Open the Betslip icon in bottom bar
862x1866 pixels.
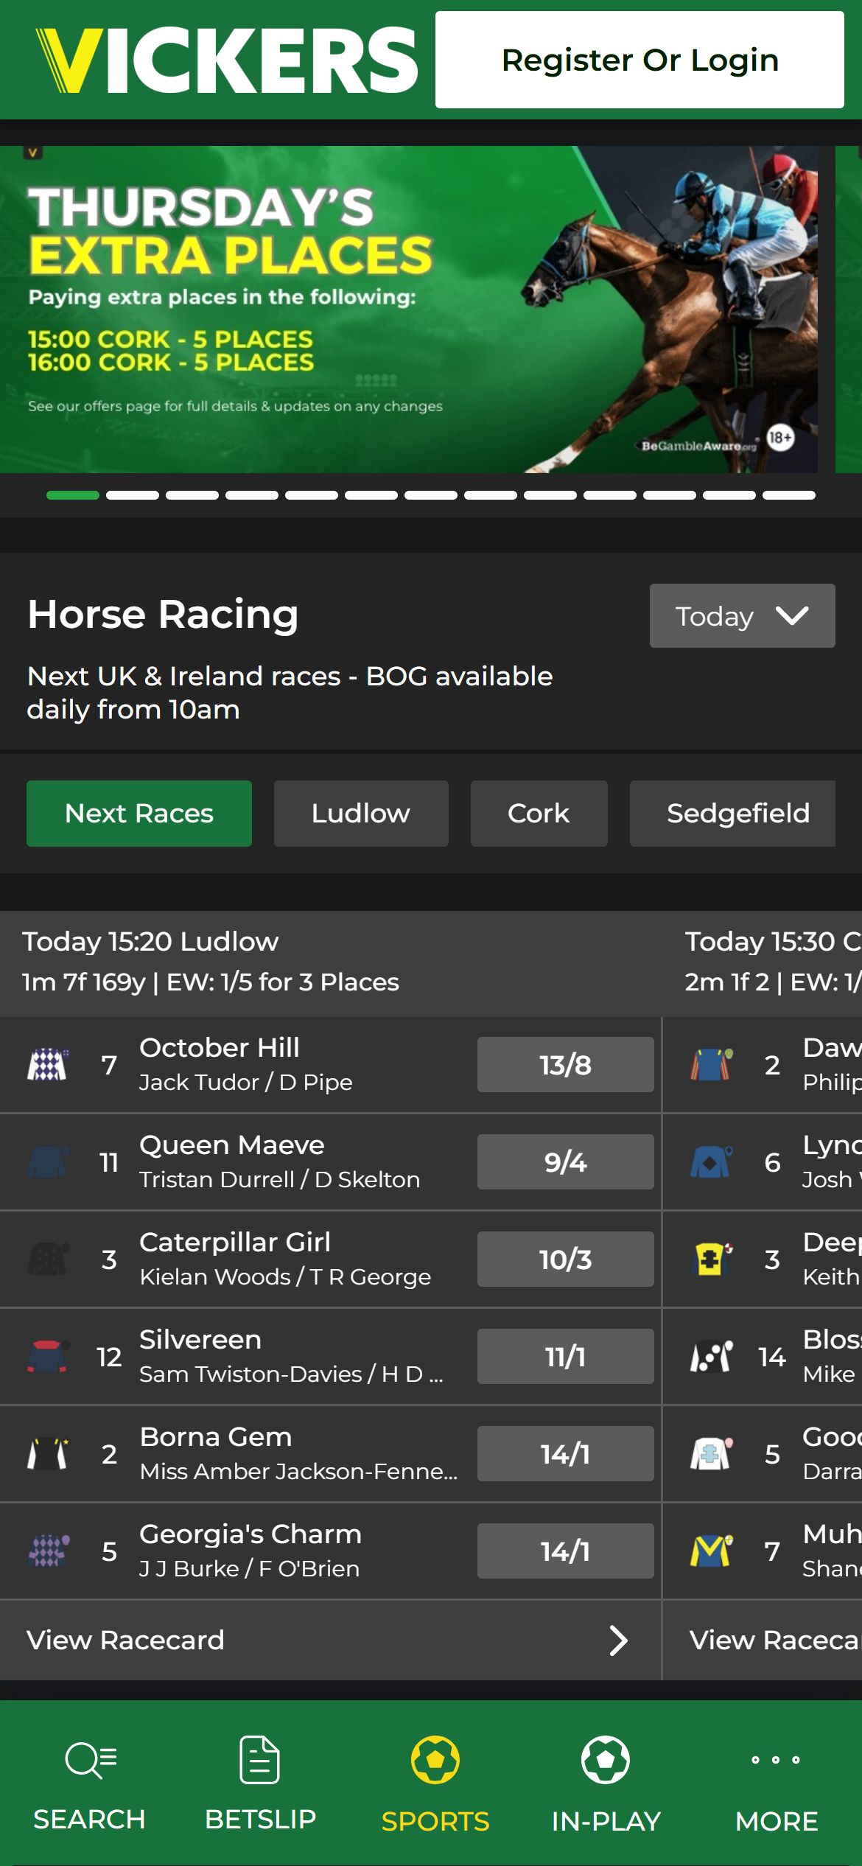[260, 1760]
